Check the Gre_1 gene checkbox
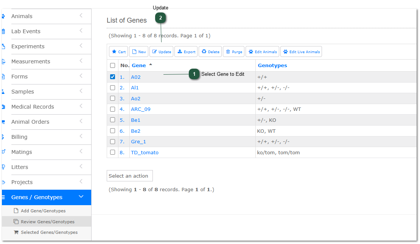This screenshot has width=420, height=244. pyautogui.click(x=112, y=141)
